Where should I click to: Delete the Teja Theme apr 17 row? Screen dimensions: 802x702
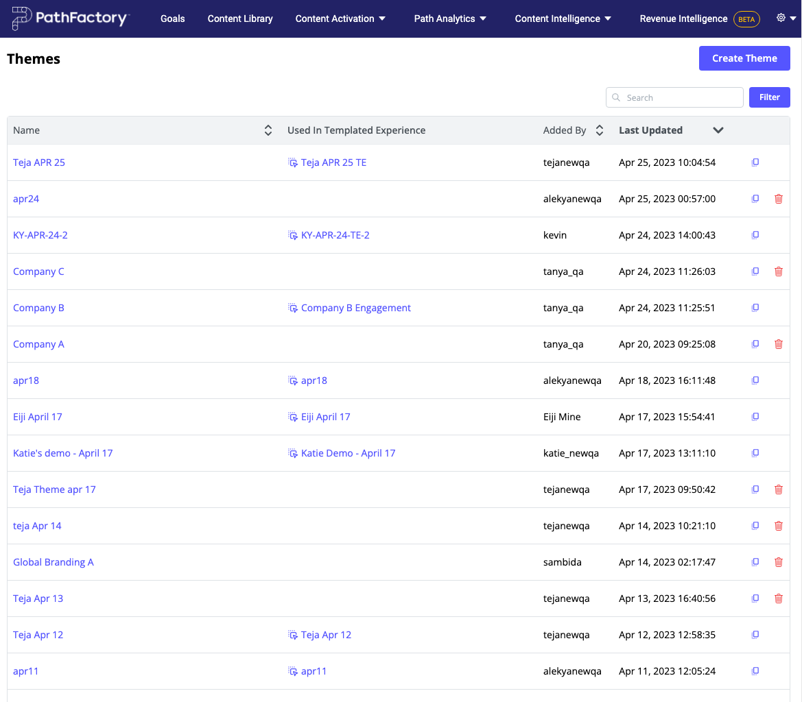[778, 490]
